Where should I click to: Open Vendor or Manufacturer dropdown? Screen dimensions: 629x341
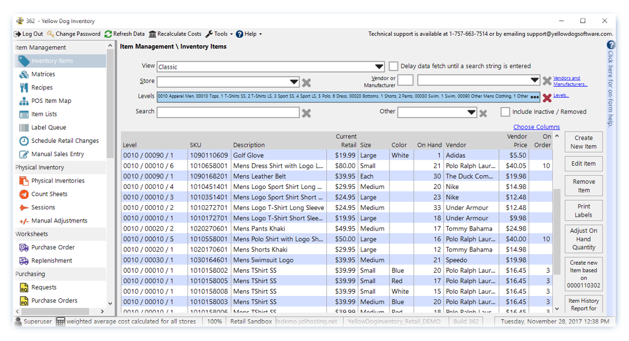click(534, 80)
